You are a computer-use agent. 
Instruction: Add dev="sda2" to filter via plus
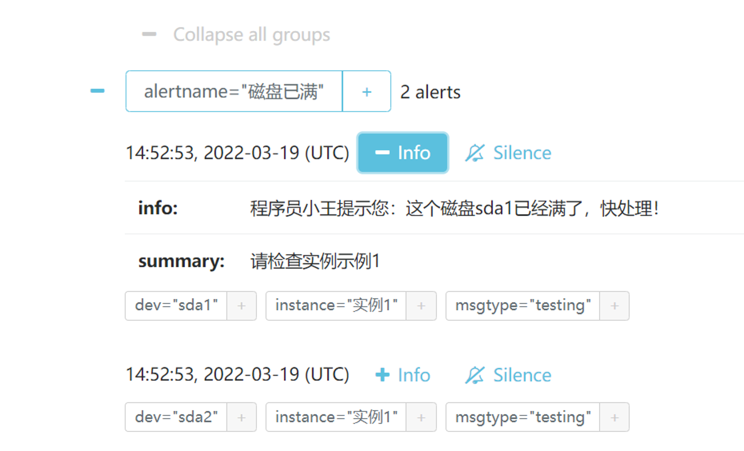241,417
